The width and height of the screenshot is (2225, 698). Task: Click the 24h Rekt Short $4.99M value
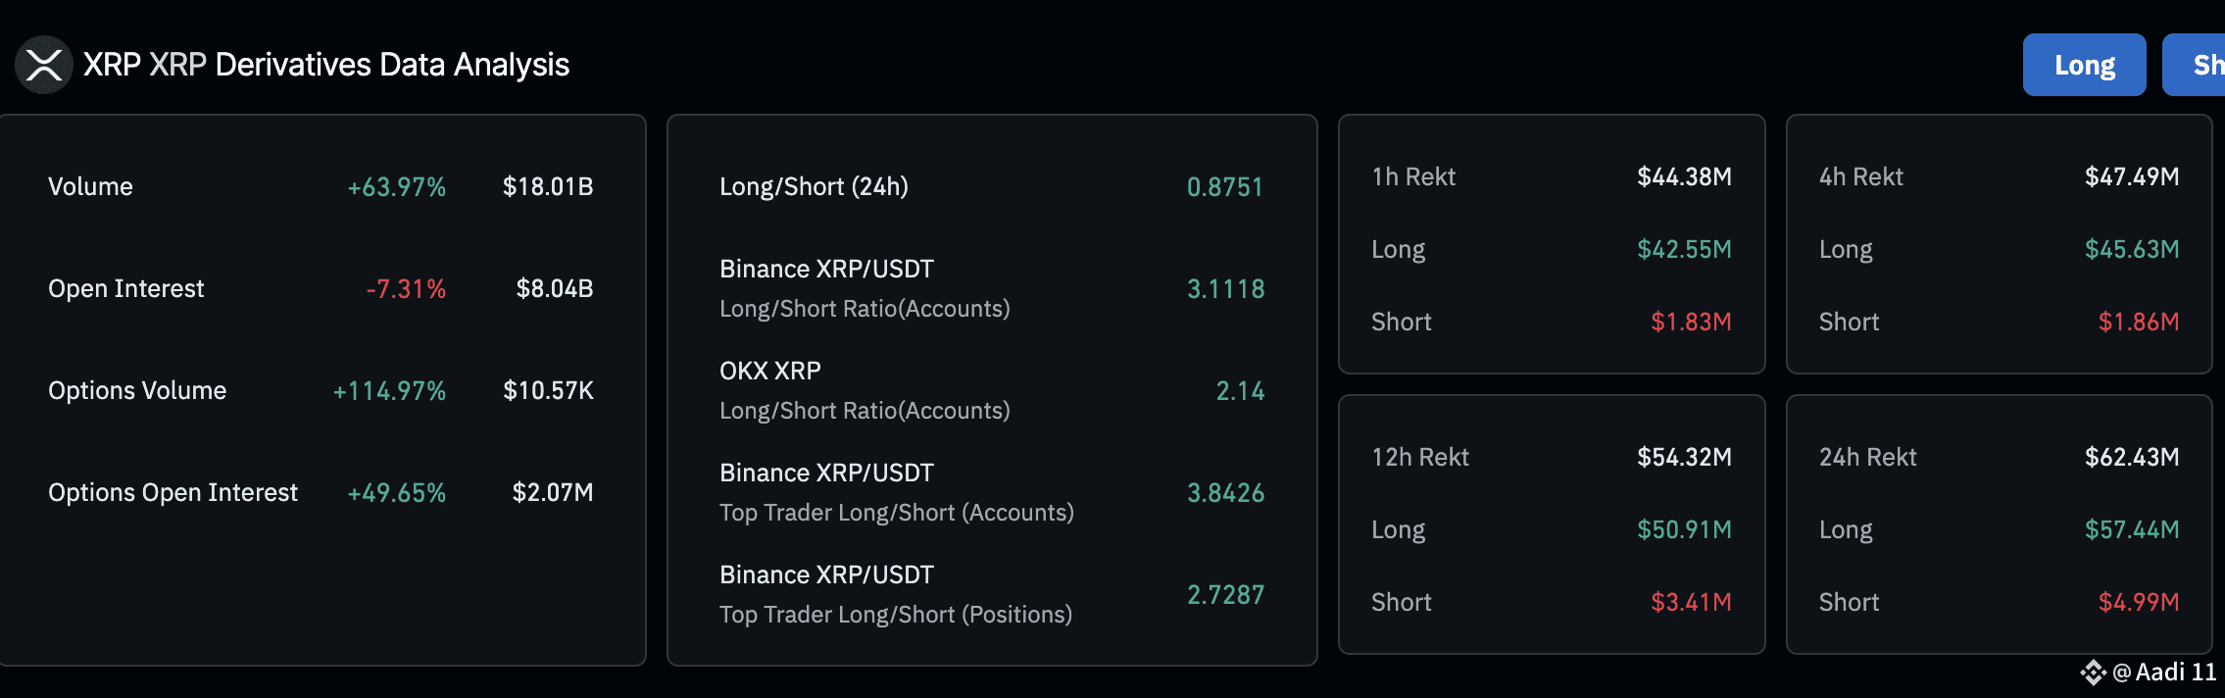tap(2139, 602)
